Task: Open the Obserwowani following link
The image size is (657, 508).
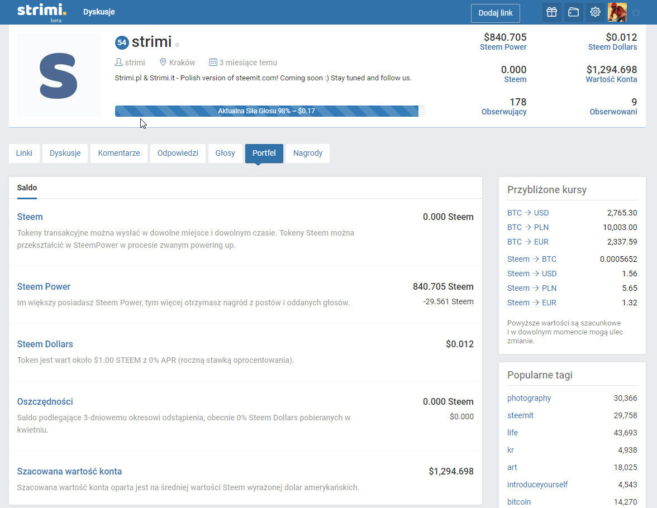Action: 613,112
